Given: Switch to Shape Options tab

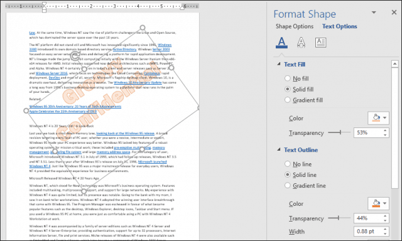Looking at the screenshot, I should click(295, 26).
